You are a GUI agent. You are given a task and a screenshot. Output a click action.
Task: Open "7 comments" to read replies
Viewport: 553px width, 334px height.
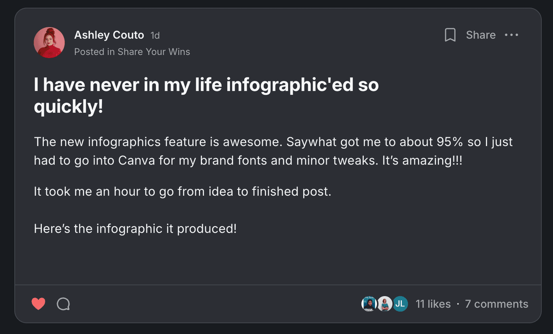(x=496, y=304)
